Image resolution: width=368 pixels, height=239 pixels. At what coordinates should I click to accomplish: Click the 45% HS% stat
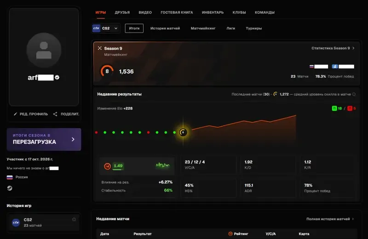tap(189, 188)
